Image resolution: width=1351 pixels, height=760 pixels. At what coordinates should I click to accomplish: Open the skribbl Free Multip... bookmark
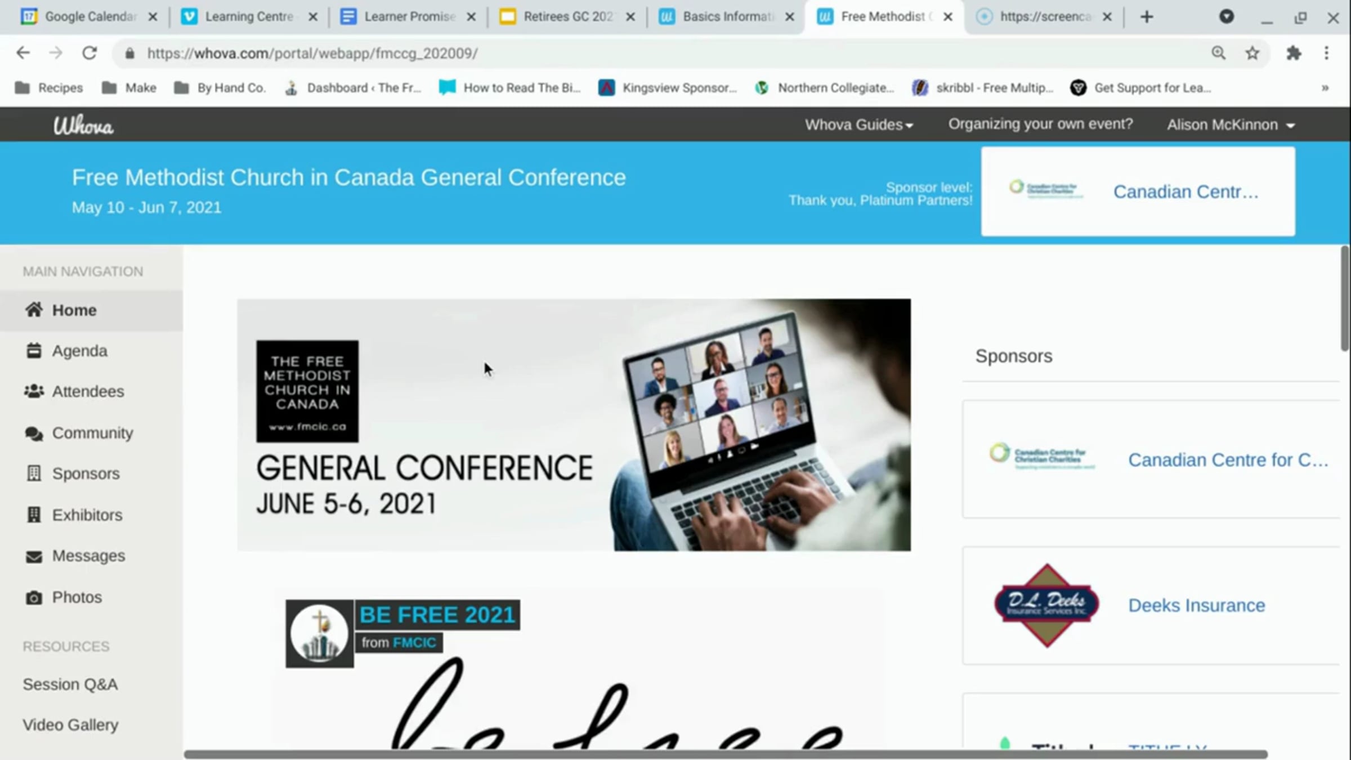pos(982,88)
